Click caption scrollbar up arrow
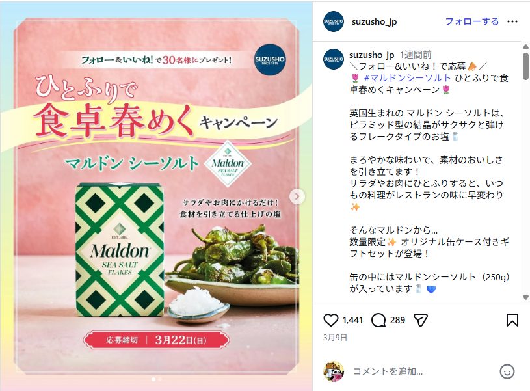Image resolution: width=530 pixels, height=391 pixels. [525, 46]
